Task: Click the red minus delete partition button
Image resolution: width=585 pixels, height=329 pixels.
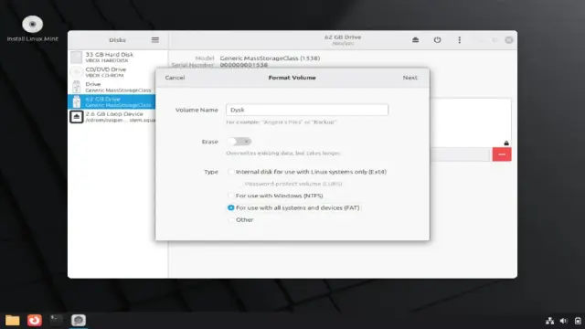Action: pyautogui.click(x=502, y=154)
